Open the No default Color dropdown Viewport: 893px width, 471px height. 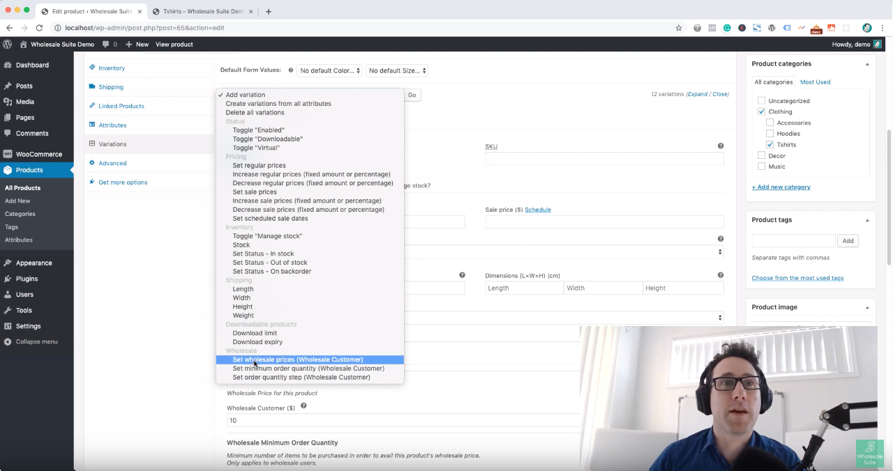click(329, 70)
